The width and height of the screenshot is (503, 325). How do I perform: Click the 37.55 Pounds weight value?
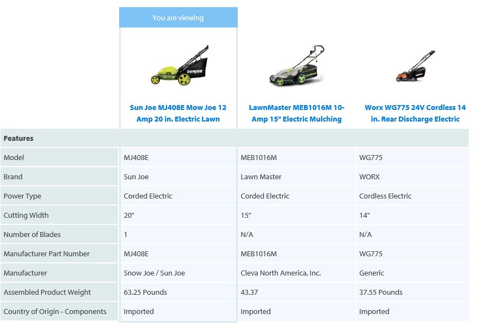(381, 293)
